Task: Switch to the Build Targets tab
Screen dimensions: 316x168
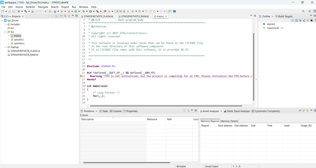Action: pos(284,16)
